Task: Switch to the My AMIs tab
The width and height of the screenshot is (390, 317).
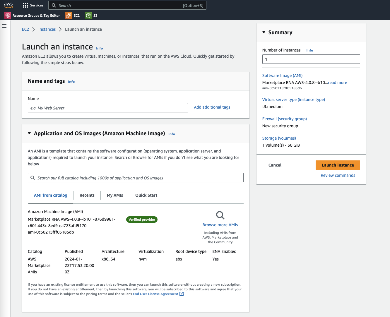Action: click(x=114, y=195)
